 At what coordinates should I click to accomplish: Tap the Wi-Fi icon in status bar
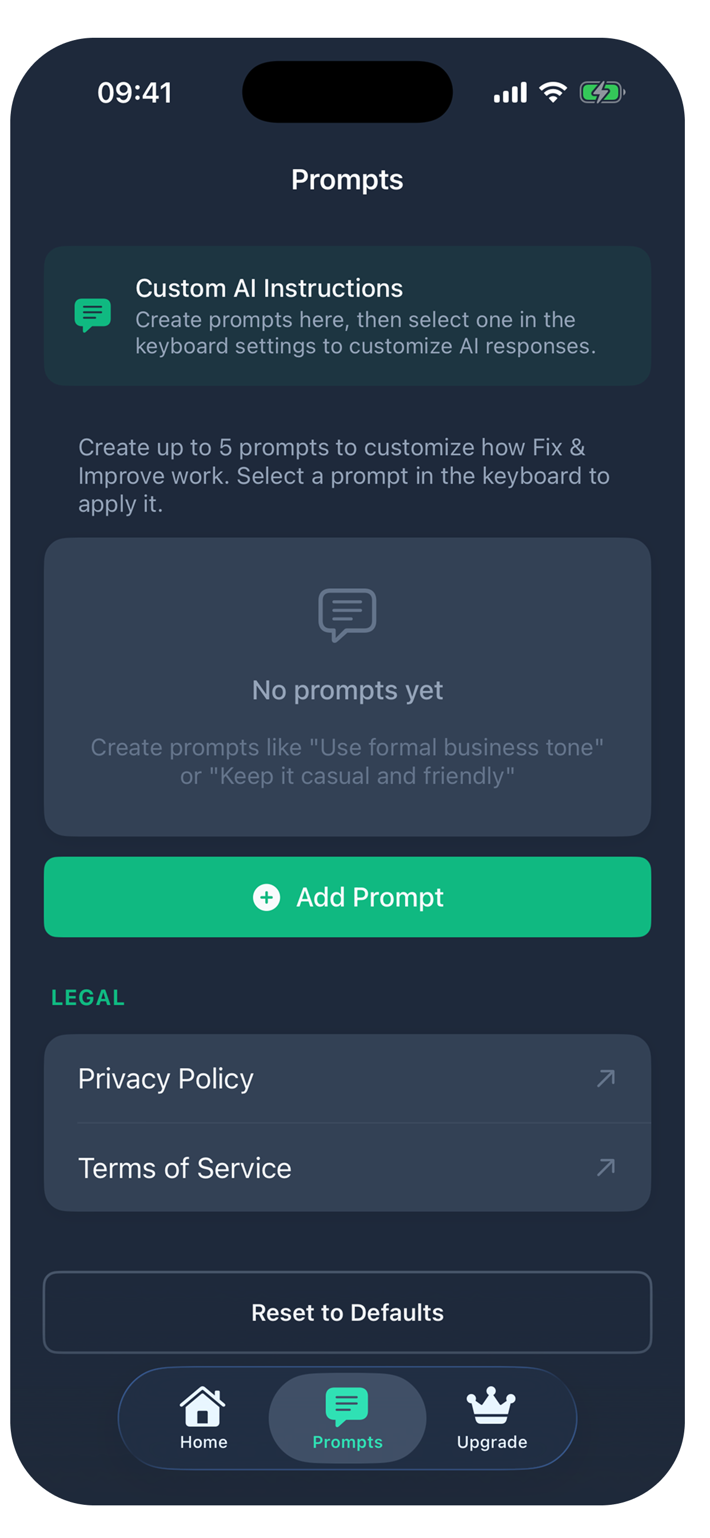click(553, 92)
